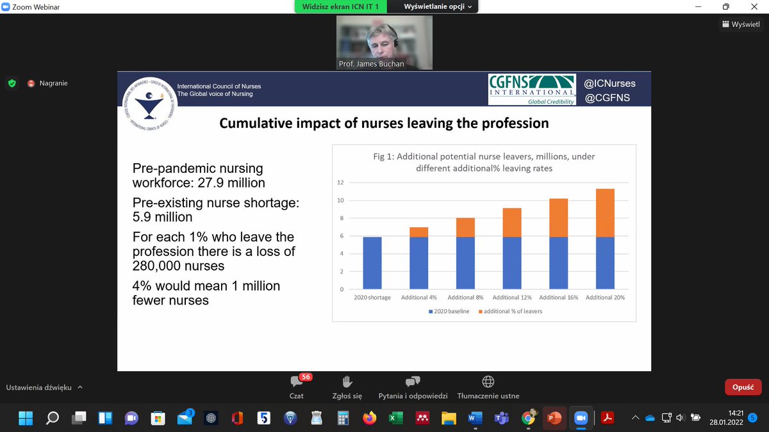Viewport: 769px width, 432px height.
Task: Open Excel from the taskbar
Action: click(395, 418)
